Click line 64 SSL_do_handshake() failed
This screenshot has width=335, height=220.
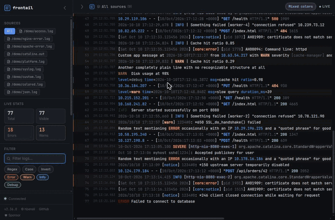tap(203, 122)
